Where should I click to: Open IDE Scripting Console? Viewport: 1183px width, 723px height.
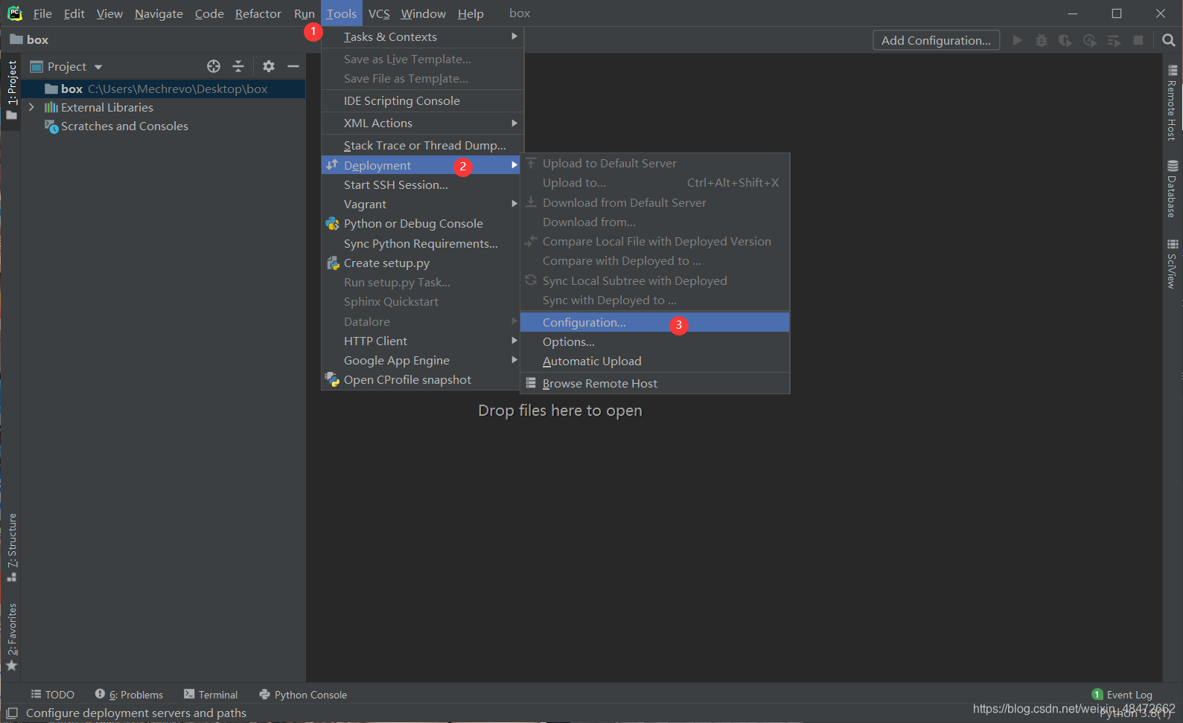[422, 100]
